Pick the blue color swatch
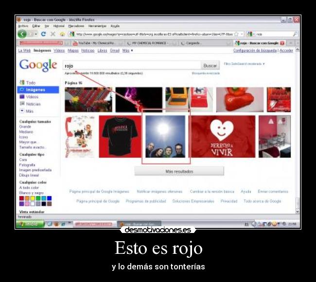316x282 pixels. [49, 199]
